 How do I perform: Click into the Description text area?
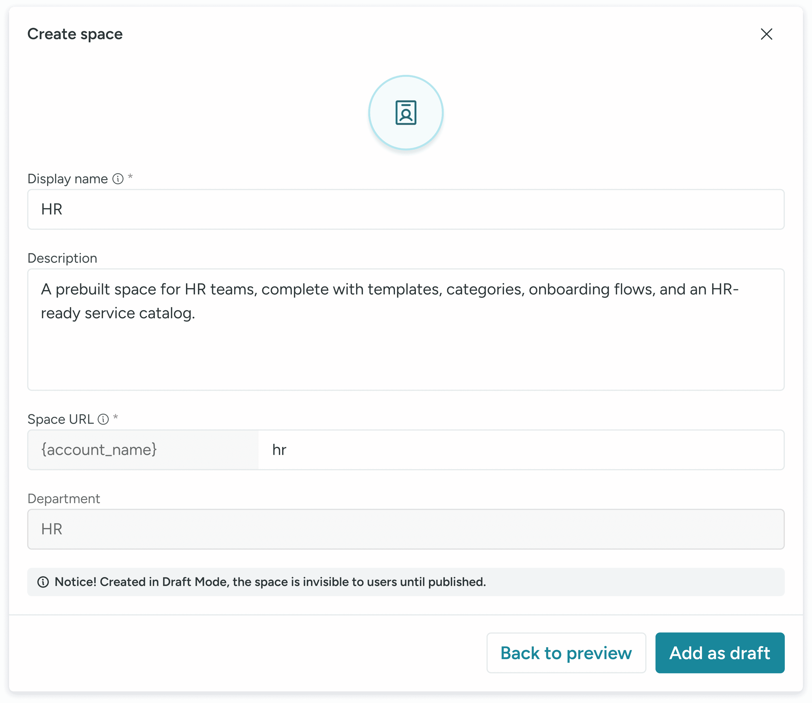406,330
